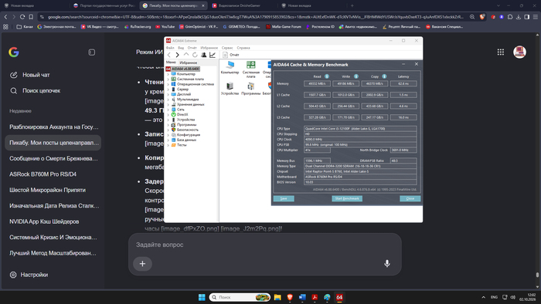This screenshot has width=541, height=304.
Task: Collapse the Google sidebar panel icon
Action: point(92,52)
